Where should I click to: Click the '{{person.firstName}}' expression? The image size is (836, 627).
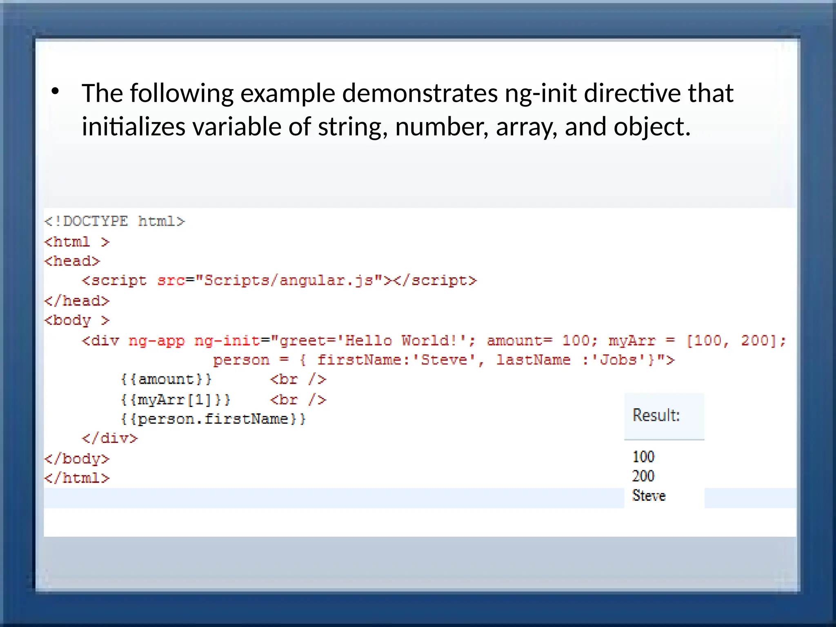213,419
